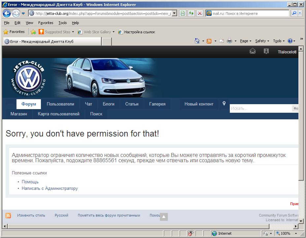Viewport: 306px width, 238px height.
Task: Click the Помощь help link
Action: tap(30, 182)
